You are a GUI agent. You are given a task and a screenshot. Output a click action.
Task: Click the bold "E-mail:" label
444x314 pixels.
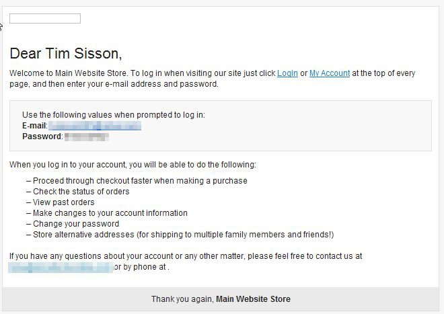pyautogui.click(x=34, y=126)
